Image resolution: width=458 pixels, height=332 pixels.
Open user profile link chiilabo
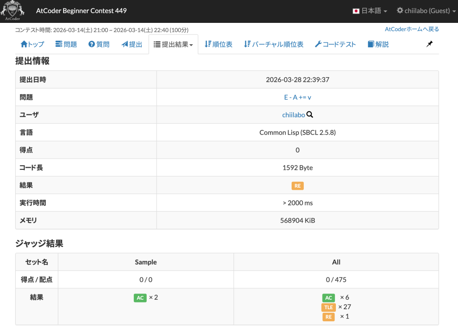coord(293,115)
